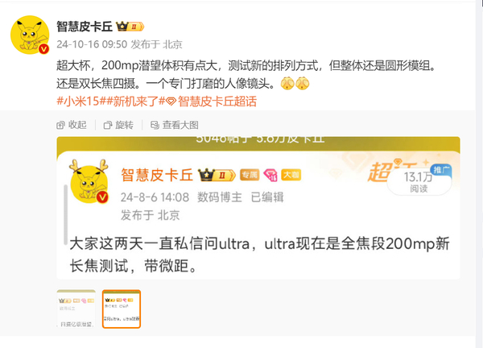Click the crown level II badge beside username
Viewport: 483px width, 348px height.
(x=130, y=27)
